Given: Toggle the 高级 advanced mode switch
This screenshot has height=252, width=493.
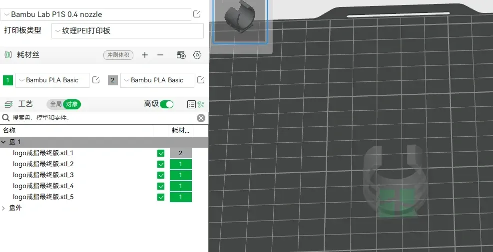Looking at the screenshot, I should point(167,104).
